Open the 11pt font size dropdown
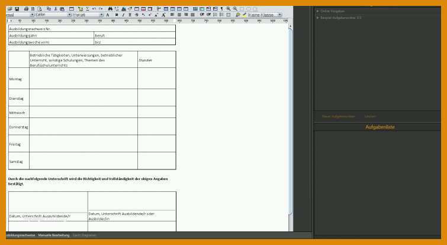 [x=88, y=15]
